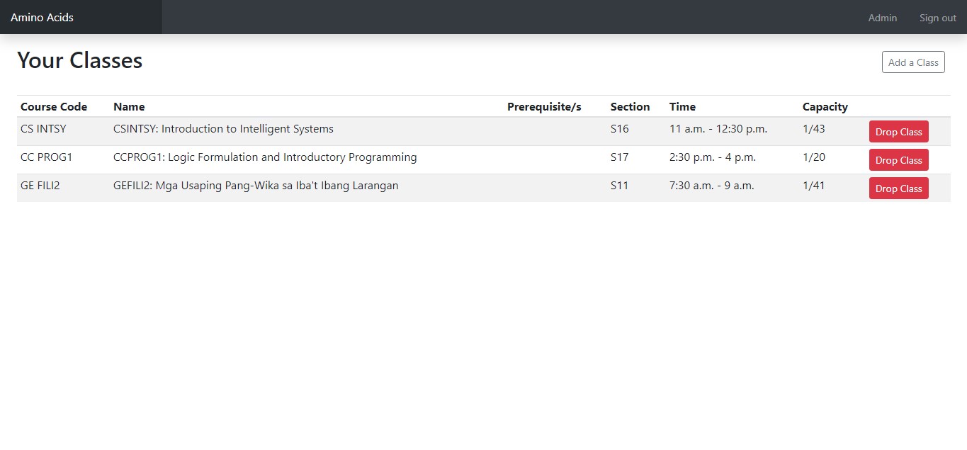The height and width of the screenshot is (450, 967).
Task: Click the Add a Class button
Action: (x=912, y=62)
